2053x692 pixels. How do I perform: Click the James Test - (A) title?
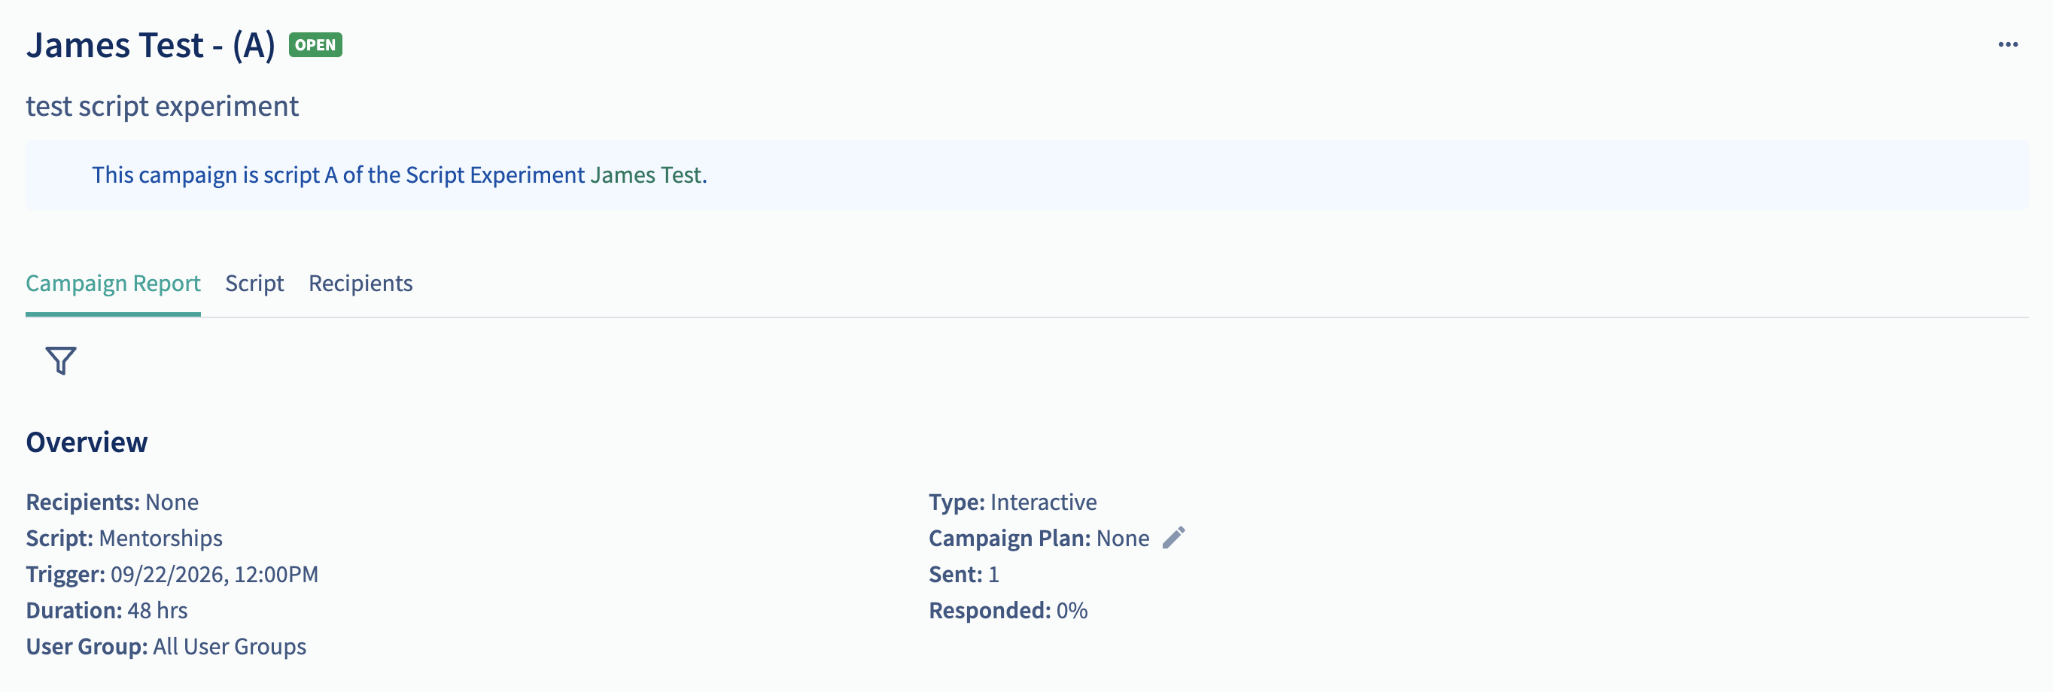click(151, 44)
